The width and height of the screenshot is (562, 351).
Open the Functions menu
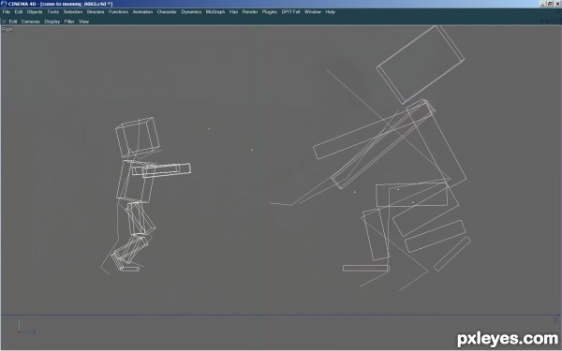point(118,12)
